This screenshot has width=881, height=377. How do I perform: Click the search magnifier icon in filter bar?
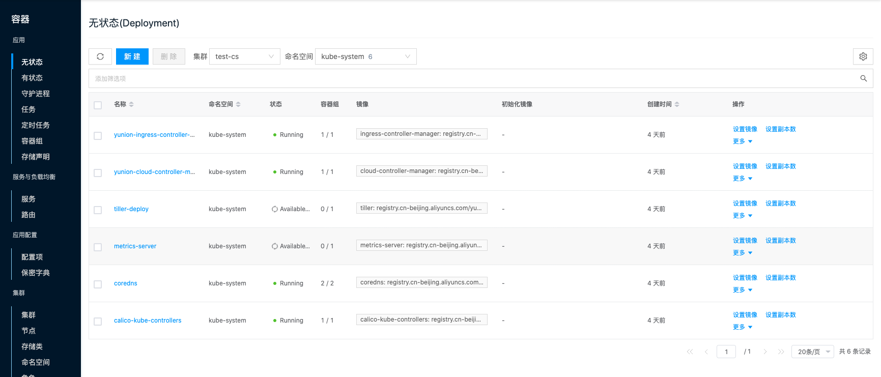(863, 78)
